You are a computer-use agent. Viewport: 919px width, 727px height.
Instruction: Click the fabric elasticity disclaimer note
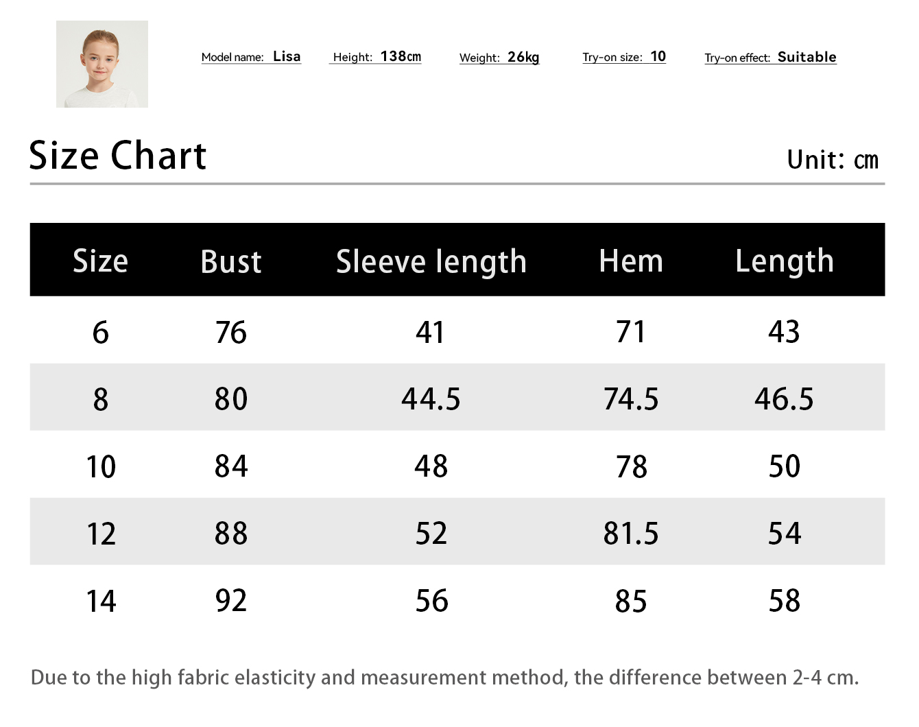click(444, 678)
